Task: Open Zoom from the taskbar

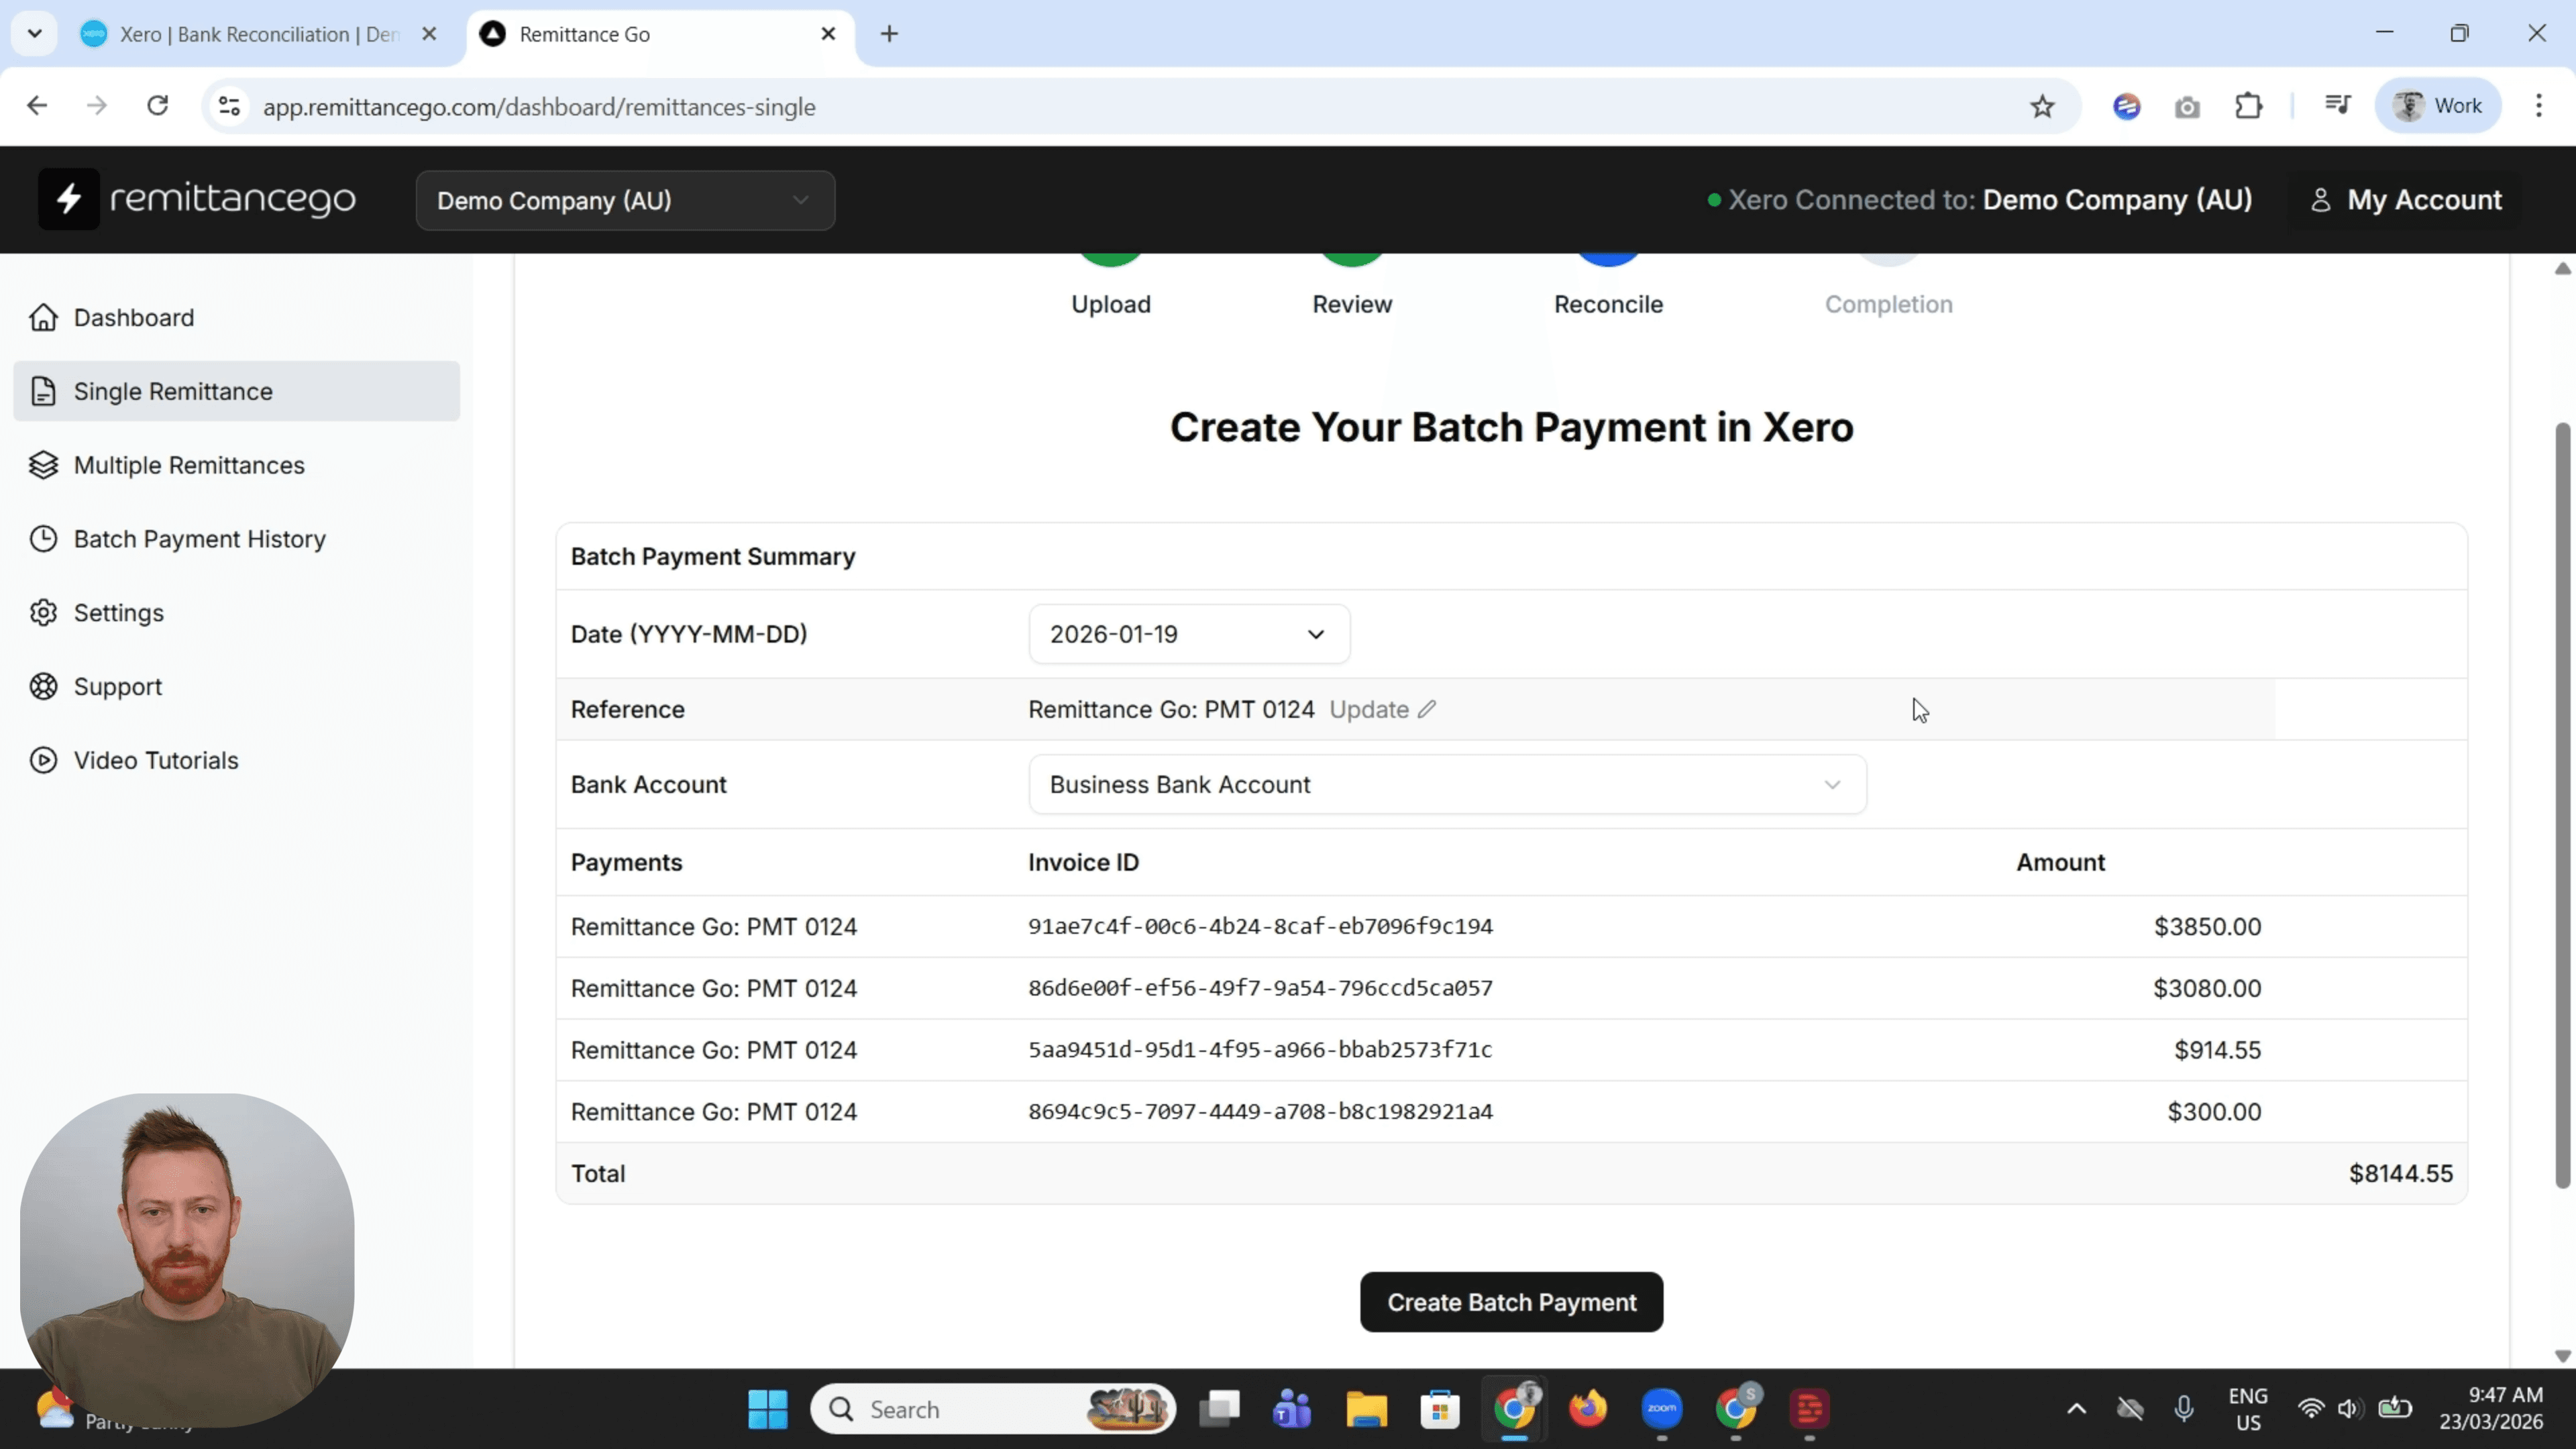Action: pyautogui.click(x=1662, y=1410)
